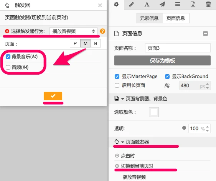
Task: Click the paper plane animation icon
Action: (x=162, y=4)
